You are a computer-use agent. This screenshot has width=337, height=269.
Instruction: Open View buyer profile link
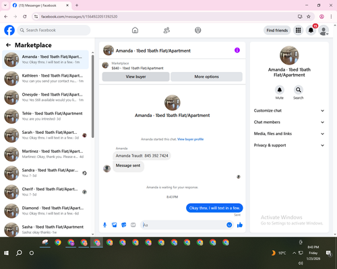190,139
